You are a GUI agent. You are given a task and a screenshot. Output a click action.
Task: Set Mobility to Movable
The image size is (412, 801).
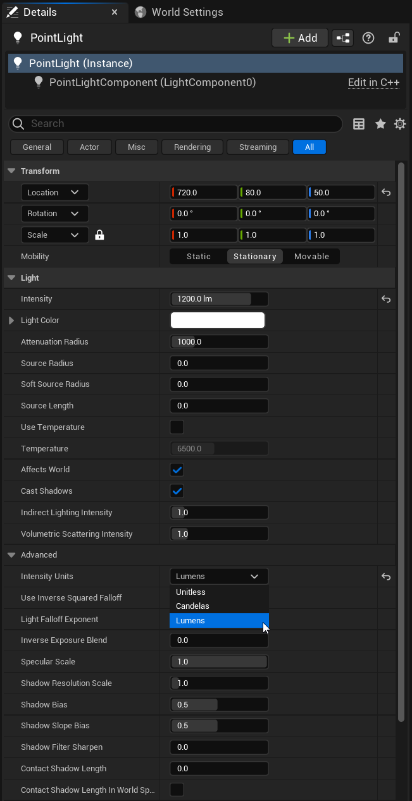311,256
